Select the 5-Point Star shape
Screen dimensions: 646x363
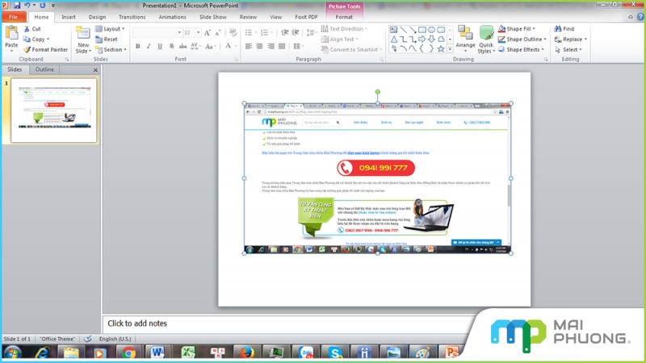(441, 48)
